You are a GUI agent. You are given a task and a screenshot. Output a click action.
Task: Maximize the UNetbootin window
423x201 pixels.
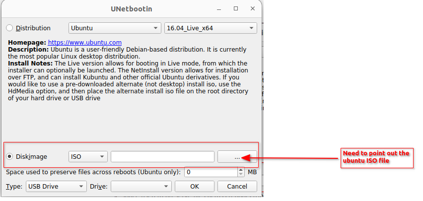tap(236, 9)
